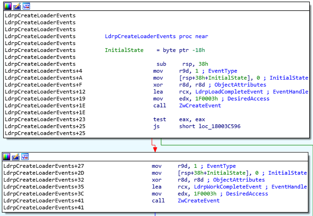Select the address label LdrpCreateLoaderEvents+27
Viewport: 313px width, 216px height.
point(44,166)
